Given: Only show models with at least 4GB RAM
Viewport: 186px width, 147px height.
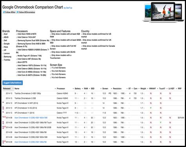Looking at the screenshot, I should (51, 34).
